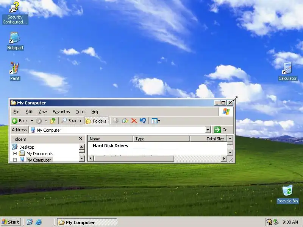
Task: Click the grayed Forward arrow button
Action: pos(39,121)
